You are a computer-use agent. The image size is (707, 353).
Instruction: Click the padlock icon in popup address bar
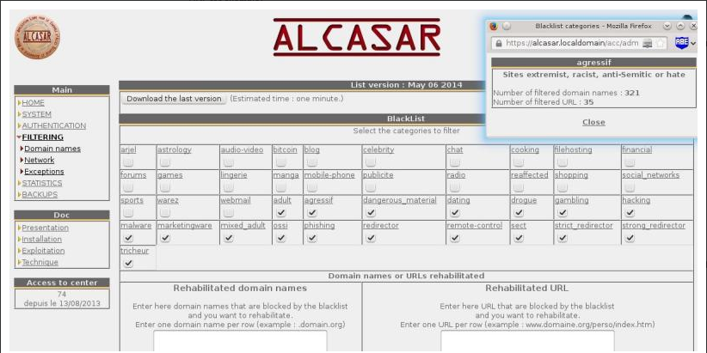497,42
